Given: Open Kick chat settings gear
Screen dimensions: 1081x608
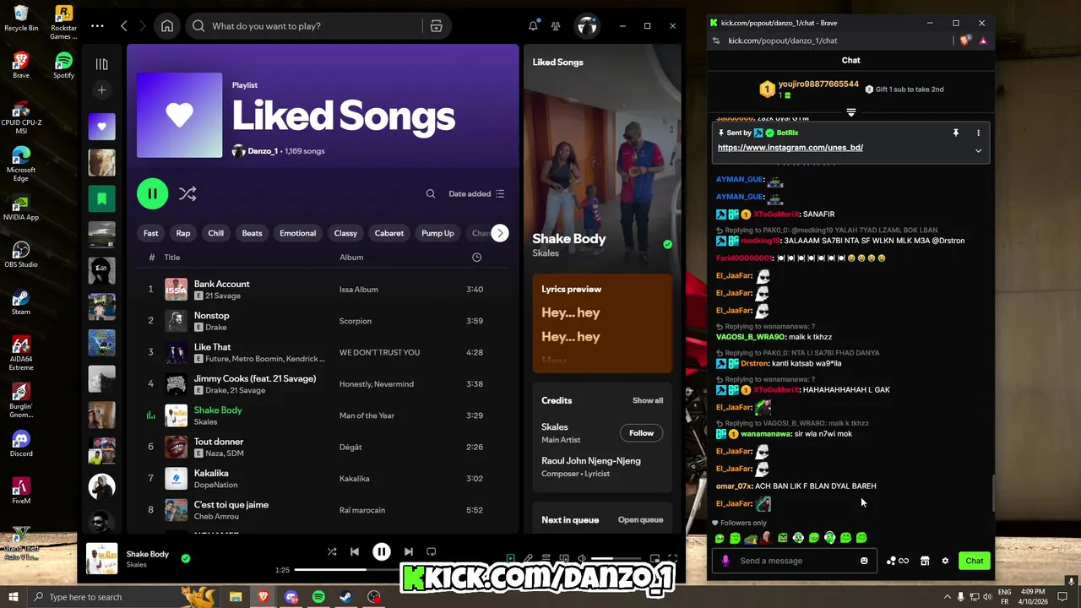Looking at the screenshot, I should (945, 561).
